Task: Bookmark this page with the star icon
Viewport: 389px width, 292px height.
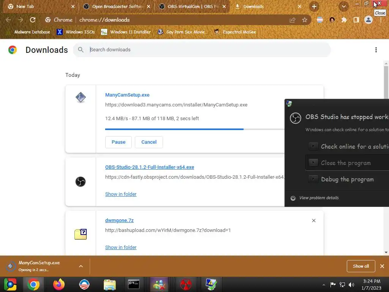Action: pyautogui.click(x=305, y=20)
